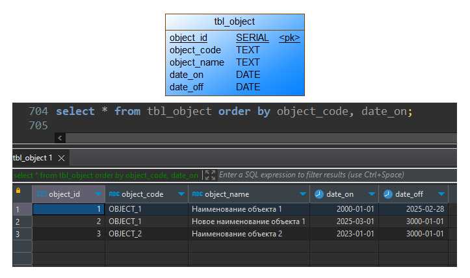This screenshot has width=470, height=278.
Task: Select row header number 2
Action: (18, 221)
